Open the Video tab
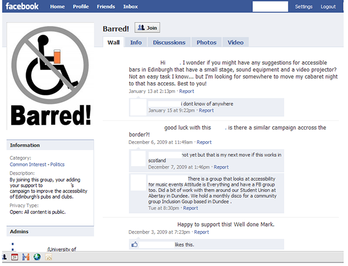Viewport: 348px width, 266px height. pos(235,42)
